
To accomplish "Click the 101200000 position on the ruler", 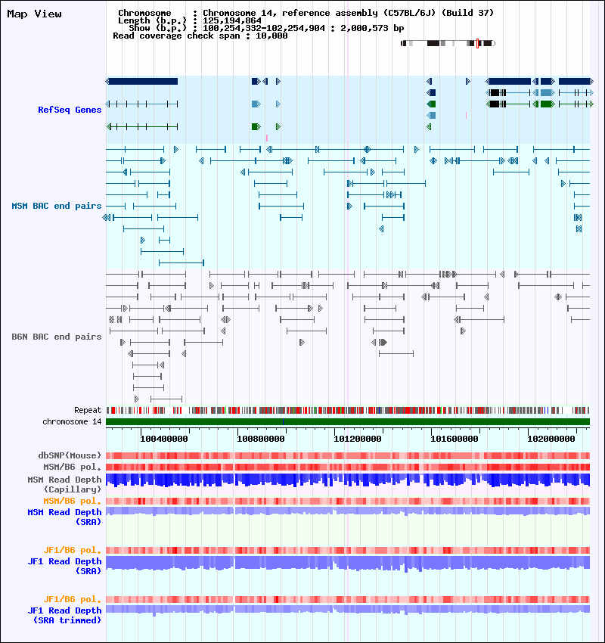I will (358, 438).
